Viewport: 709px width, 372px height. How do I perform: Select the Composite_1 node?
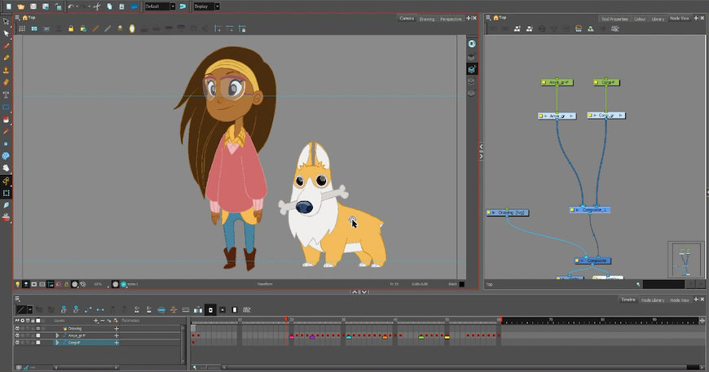point(590,210)
